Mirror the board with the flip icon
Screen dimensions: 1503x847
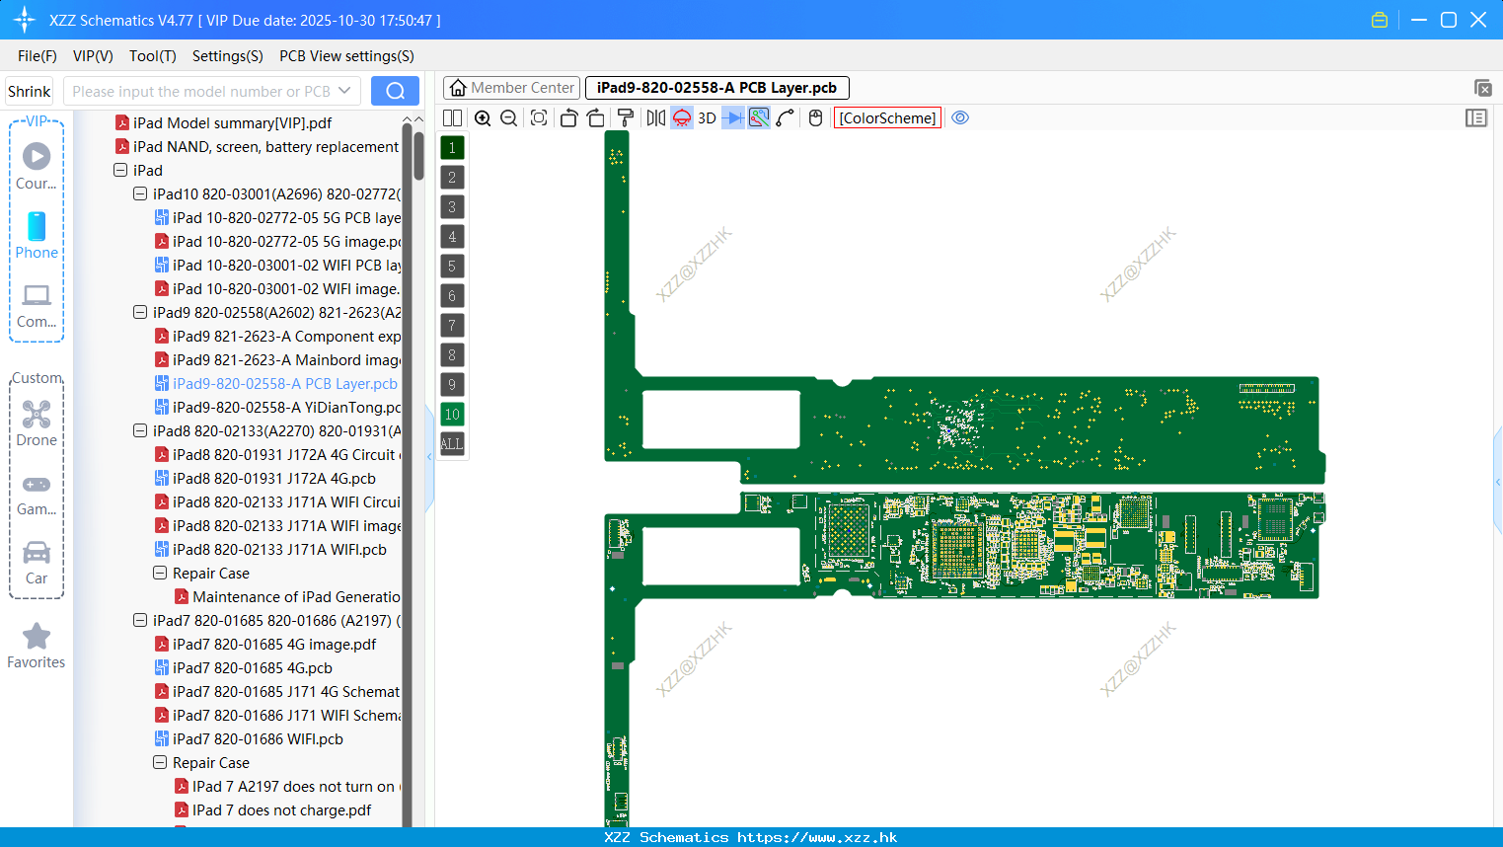[x=655, y=117]
